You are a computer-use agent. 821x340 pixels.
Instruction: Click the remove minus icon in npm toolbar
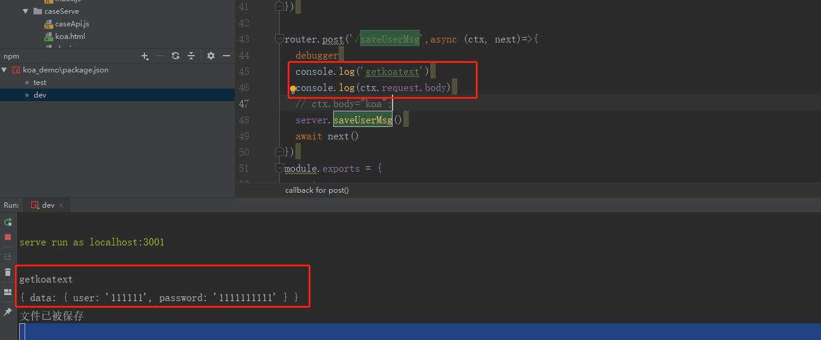[x=160, y=56]
